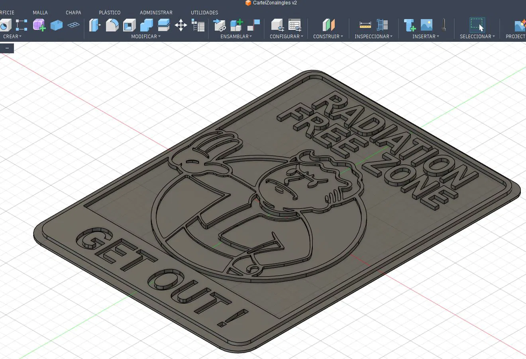Image resolution: width=526 pixels, height=359 pixels.
Task: Click the icon right of the Measure ruler
Action: [383, 25]
